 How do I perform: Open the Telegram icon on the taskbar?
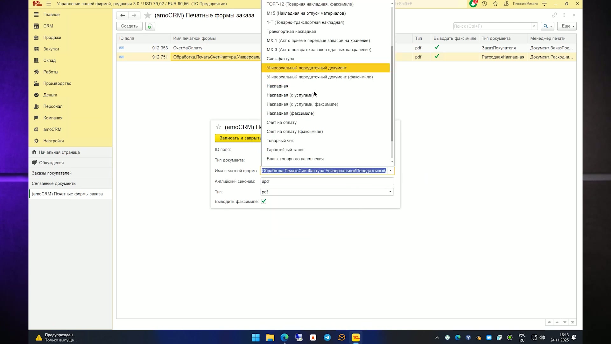[x=327, y=338]
